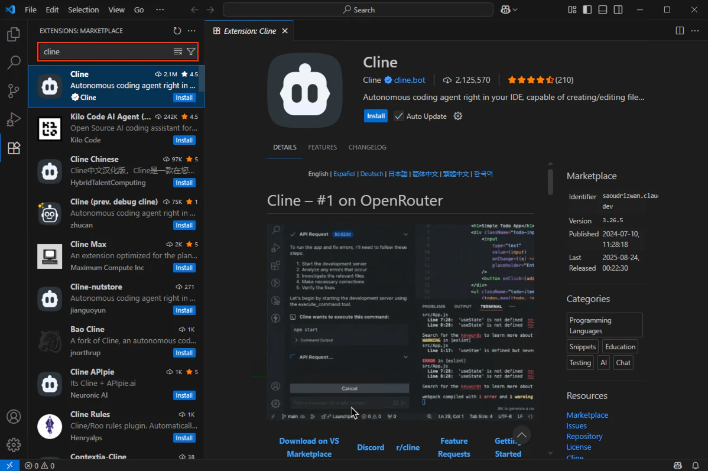Split the editor to the right
Viewport: 708px width, 471px height.
click(680, 31)
